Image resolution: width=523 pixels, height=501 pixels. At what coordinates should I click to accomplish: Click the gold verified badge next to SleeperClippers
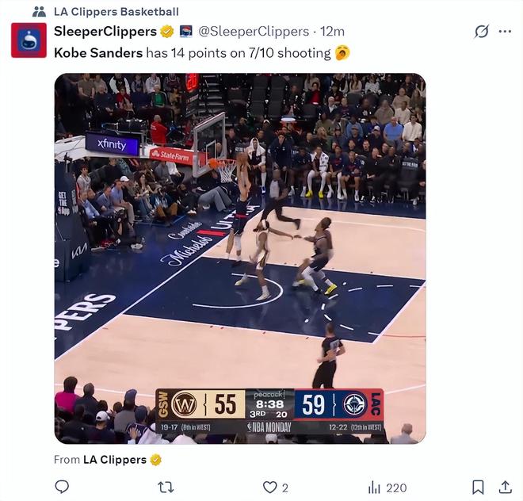pyautogui.click(x=167, y=32)
